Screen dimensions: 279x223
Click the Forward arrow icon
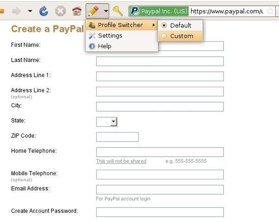click(x=16, y=11)
